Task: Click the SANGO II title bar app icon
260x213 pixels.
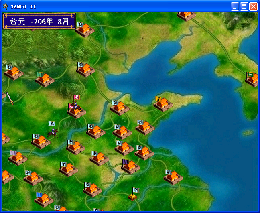Action: point(6,6)
